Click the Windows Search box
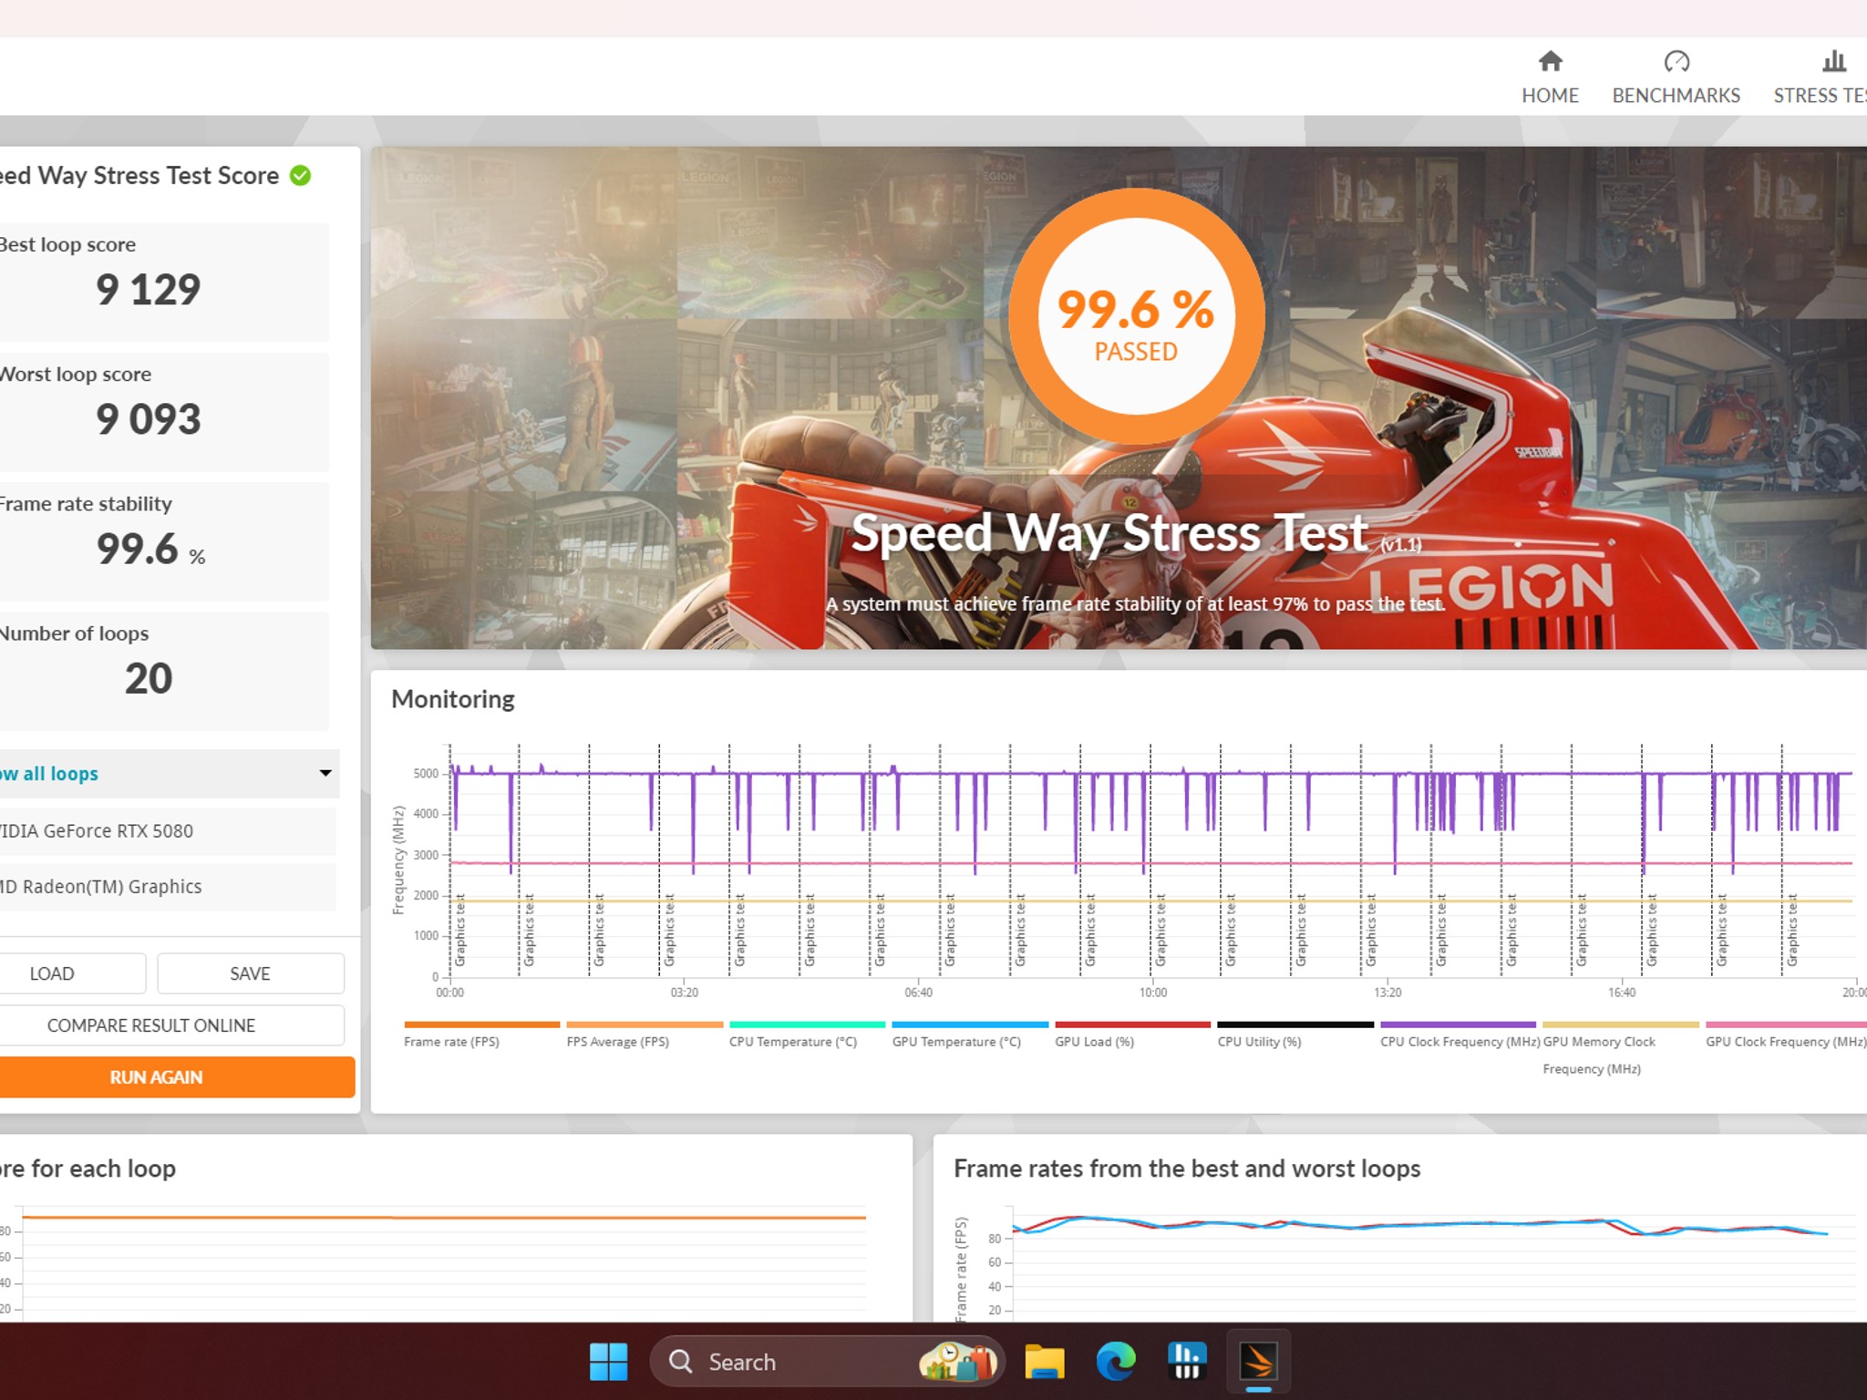This screenshot has height=1400, width=1867. coord(827,1362)
